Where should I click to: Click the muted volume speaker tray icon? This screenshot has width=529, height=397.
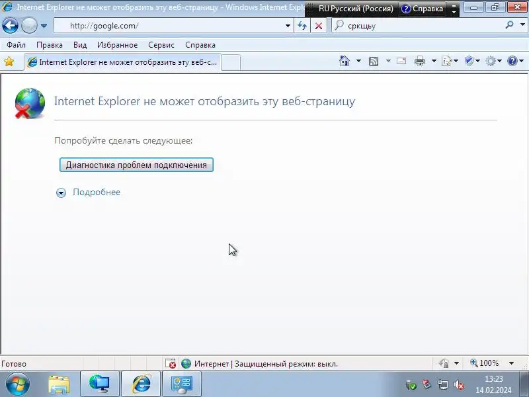tap(459, 385)
